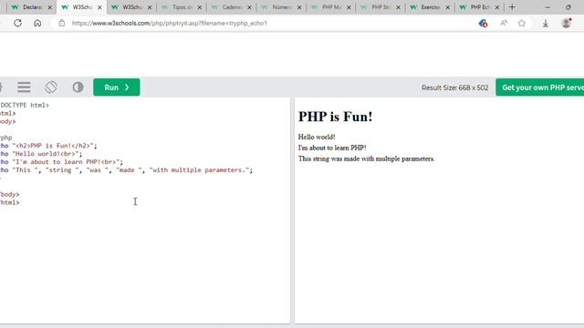Image resolution: width=584 pixels, height=328 pixels.
Task: Click the multiple parameters result line
Action: (366, 159)
